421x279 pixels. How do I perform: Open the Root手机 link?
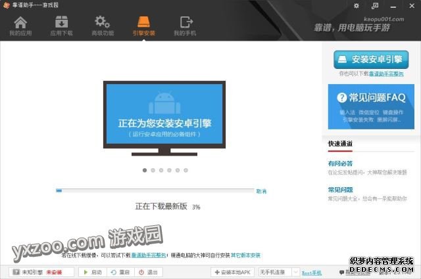pos(312,273)
